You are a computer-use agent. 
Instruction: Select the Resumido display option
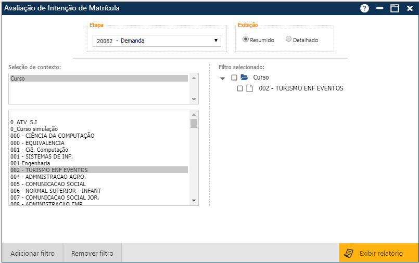coord(246,40)
